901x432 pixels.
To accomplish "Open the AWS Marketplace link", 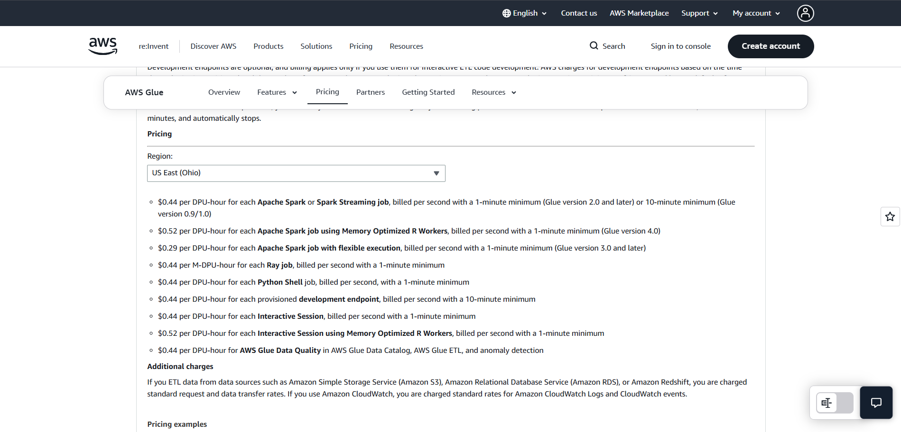I will [x=639, y=13].
